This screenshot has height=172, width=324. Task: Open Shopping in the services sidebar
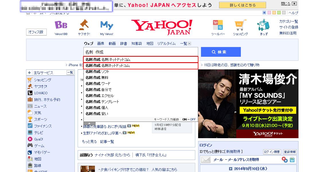[x=42, y=80]
